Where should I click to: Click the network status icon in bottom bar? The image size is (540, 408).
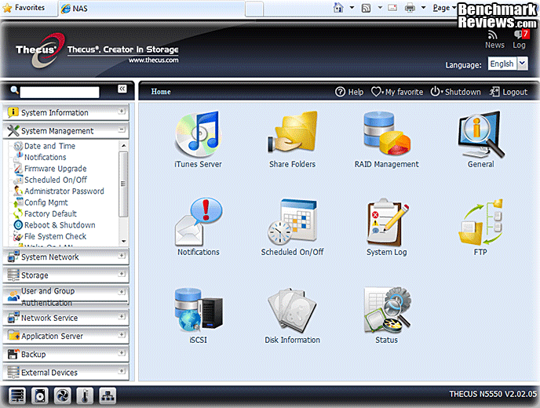pyautogui.click(x=108, y=395)
